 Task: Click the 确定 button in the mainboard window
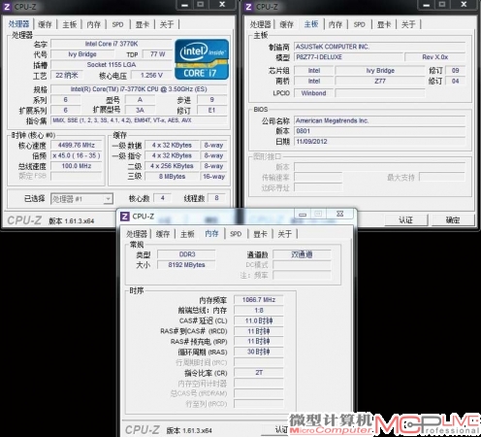[x=453, y=220]
